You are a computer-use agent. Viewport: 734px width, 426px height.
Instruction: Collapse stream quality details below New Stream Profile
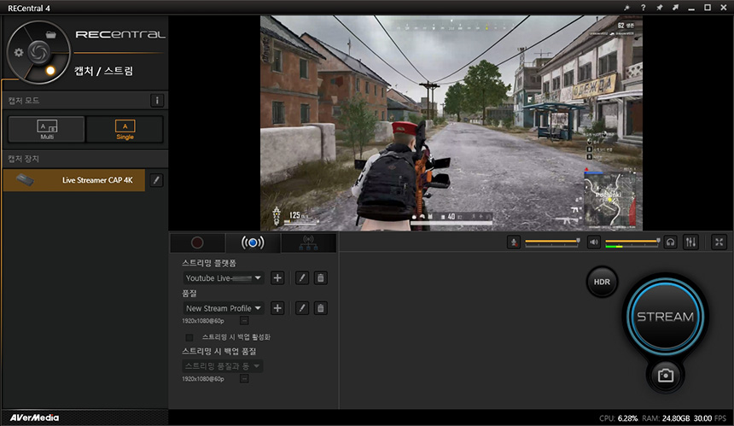(x=244, y=321)
